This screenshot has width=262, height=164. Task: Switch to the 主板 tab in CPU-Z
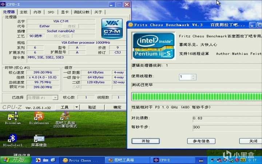(24, 12)
